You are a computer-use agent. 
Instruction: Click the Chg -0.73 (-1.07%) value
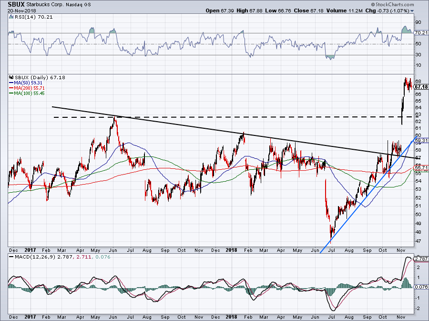pyautogui.click(x=388, y=10)
